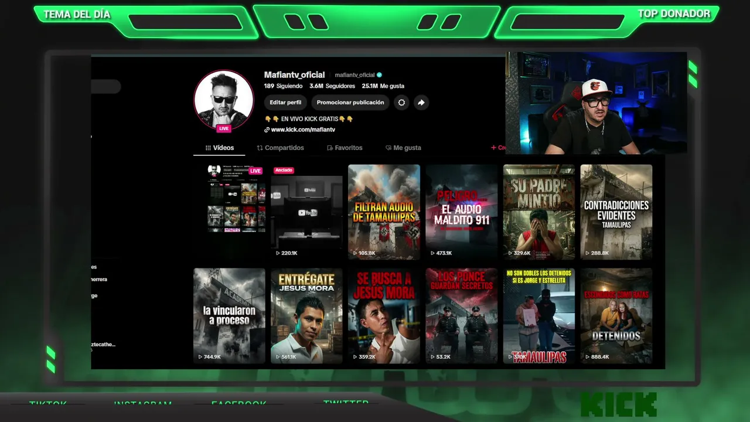View the 189 Siguiendo list
The height and width of the screenshot is (422, 750).
(282, 86)
